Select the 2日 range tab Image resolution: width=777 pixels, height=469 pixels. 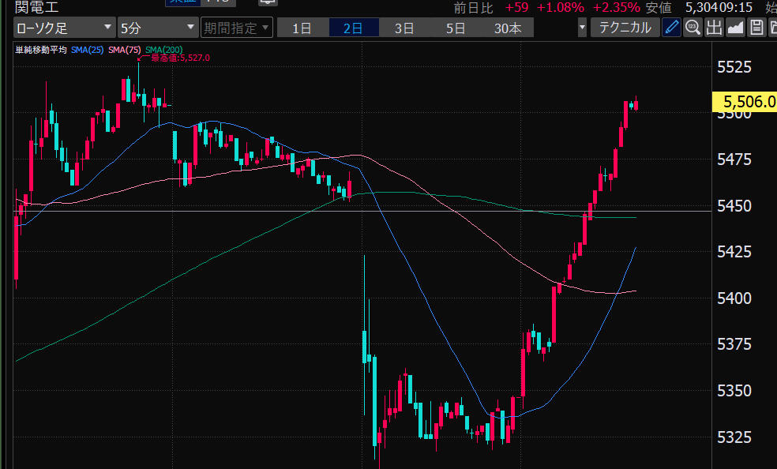(353, 28)
